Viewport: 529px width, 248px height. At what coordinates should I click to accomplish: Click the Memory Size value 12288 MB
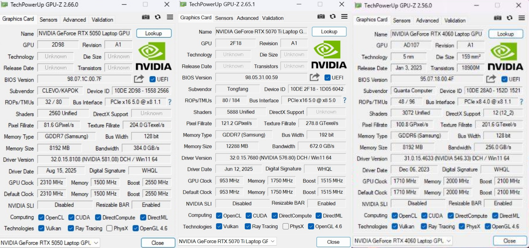pyautogui.click(x=237, y=146)
